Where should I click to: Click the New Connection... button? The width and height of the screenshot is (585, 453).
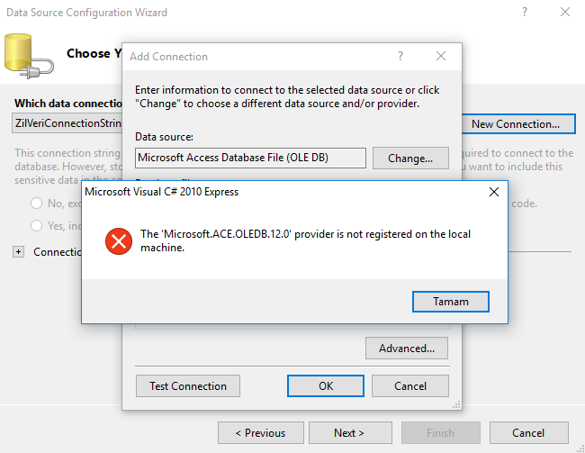coord(516,124)
